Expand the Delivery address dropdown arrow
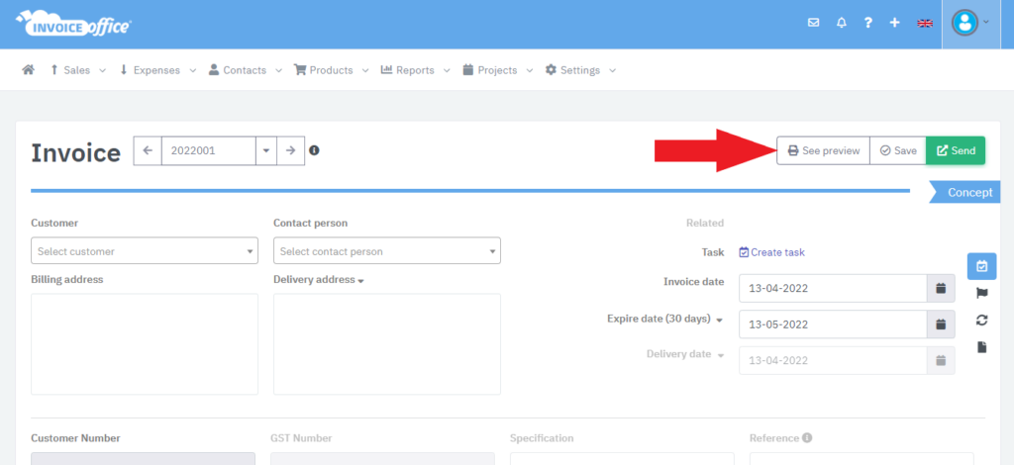 (x=360, y=281)
